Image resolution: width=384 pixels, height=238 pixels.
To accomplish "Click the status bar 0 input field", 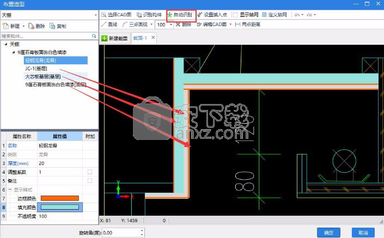I will (155, 221).
